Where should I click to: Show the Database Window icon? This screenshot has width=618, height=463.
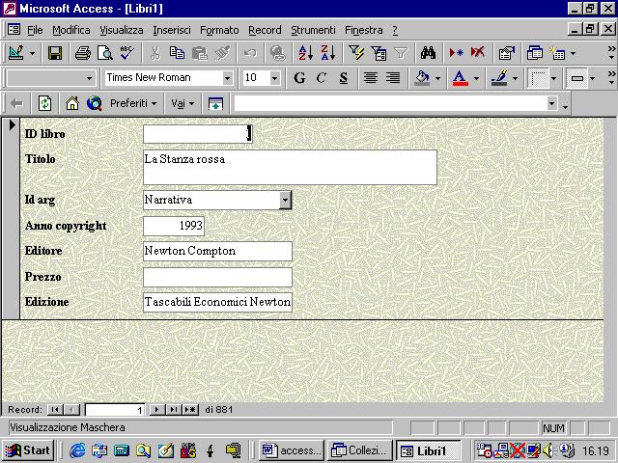534,53
